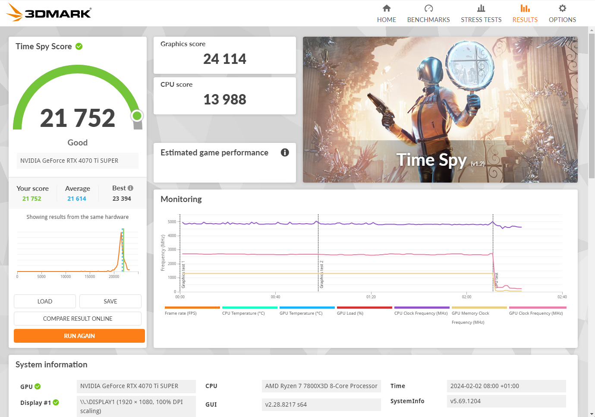Screen dimensions: 595x417
Task: Click the Time value 2024-02-02 08:00
Action: (x=507, y=386)
